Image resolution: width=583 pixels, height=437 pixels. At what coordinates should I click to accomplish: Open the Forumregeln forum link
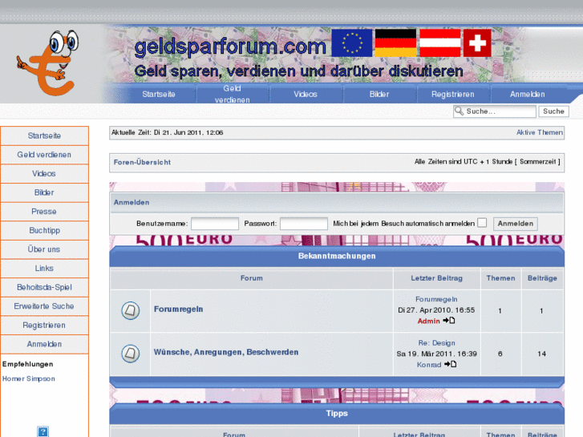coord(179,309)
